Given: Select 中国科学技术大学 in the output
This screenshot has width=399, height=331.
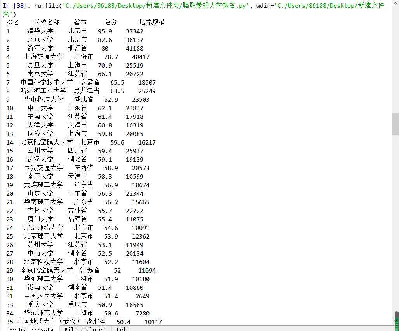Looking at the screenshot, I should (47, 82).
